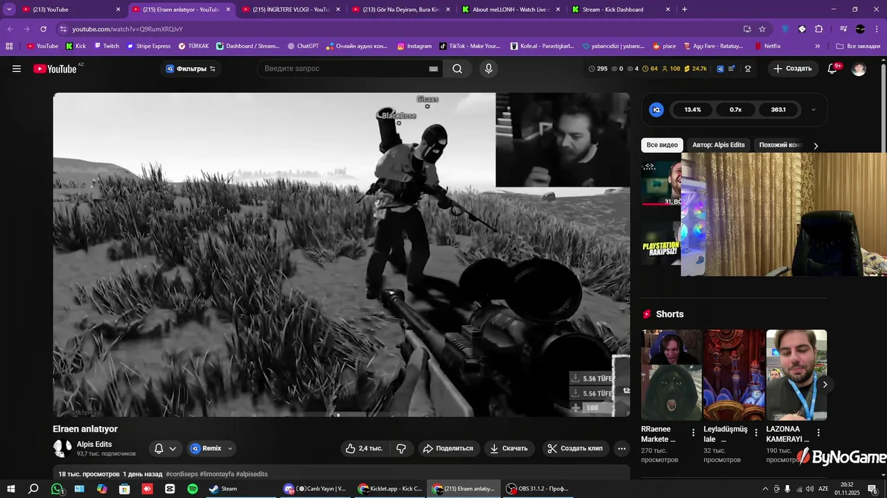
Task: Open the YouTube hamburger guide menu
Action: 17,68
